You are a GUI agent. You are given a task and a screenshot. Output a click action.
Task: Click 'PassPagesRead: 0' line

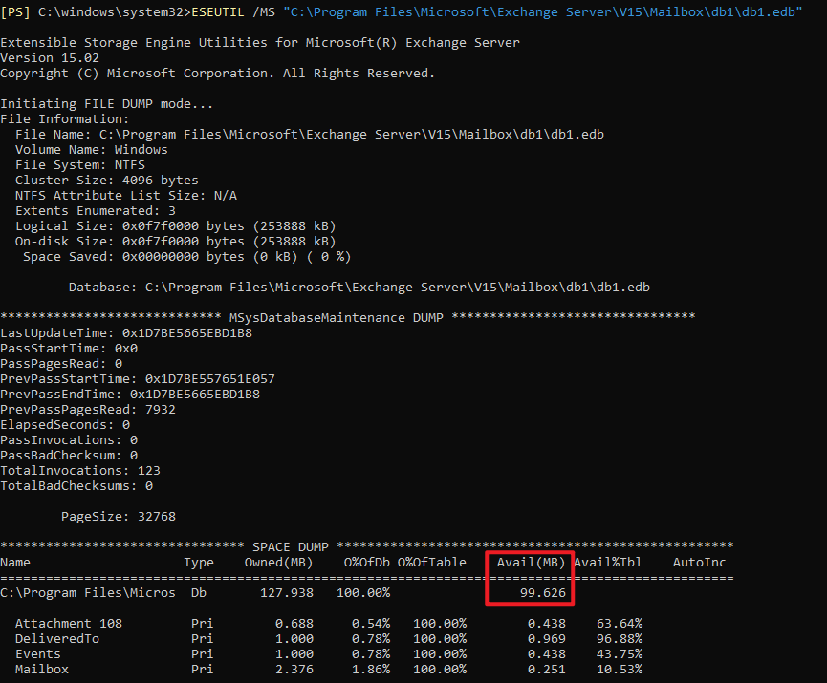(61, 364)
